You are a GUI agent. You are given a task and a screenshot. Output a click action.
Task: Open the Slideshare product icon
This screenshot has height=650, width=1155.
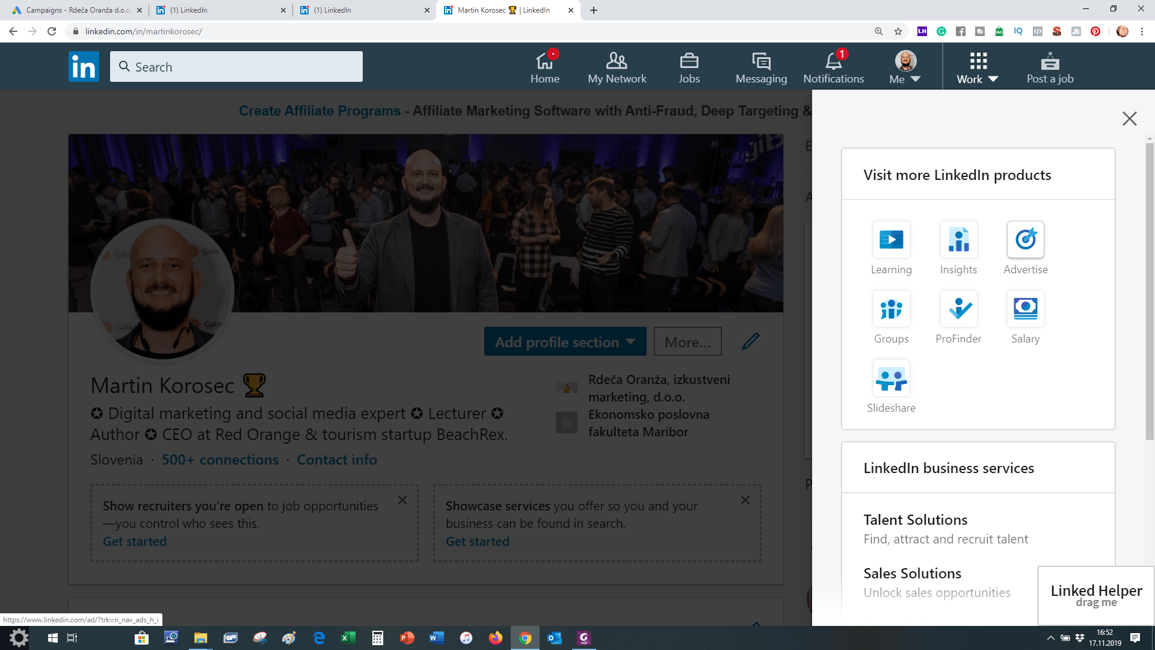pyautogui.click(x=891, y=379)
